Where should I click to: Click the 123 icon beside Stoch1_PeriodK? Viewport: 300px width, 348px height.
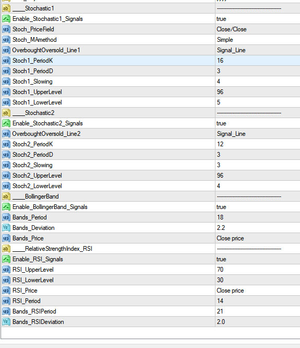tap(6, 61)
